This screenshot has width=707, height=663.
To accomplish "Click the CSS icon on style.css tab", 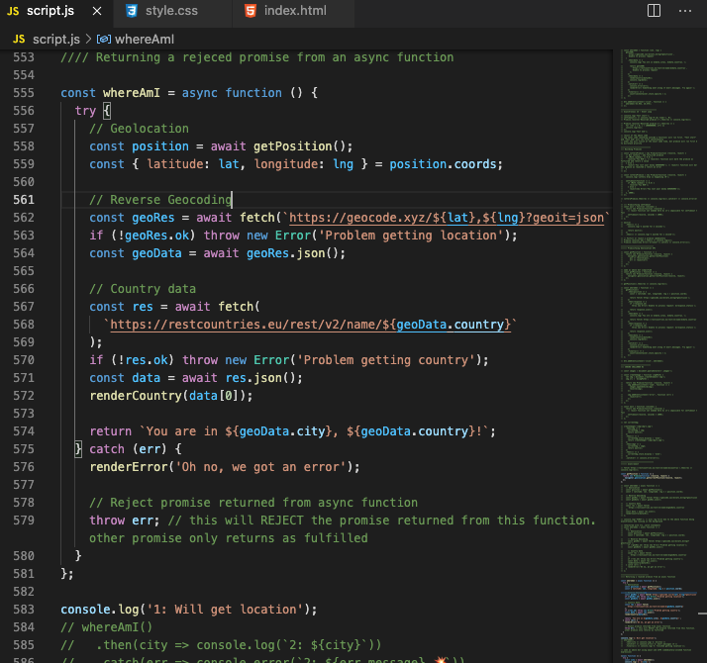I will [132, 11].
